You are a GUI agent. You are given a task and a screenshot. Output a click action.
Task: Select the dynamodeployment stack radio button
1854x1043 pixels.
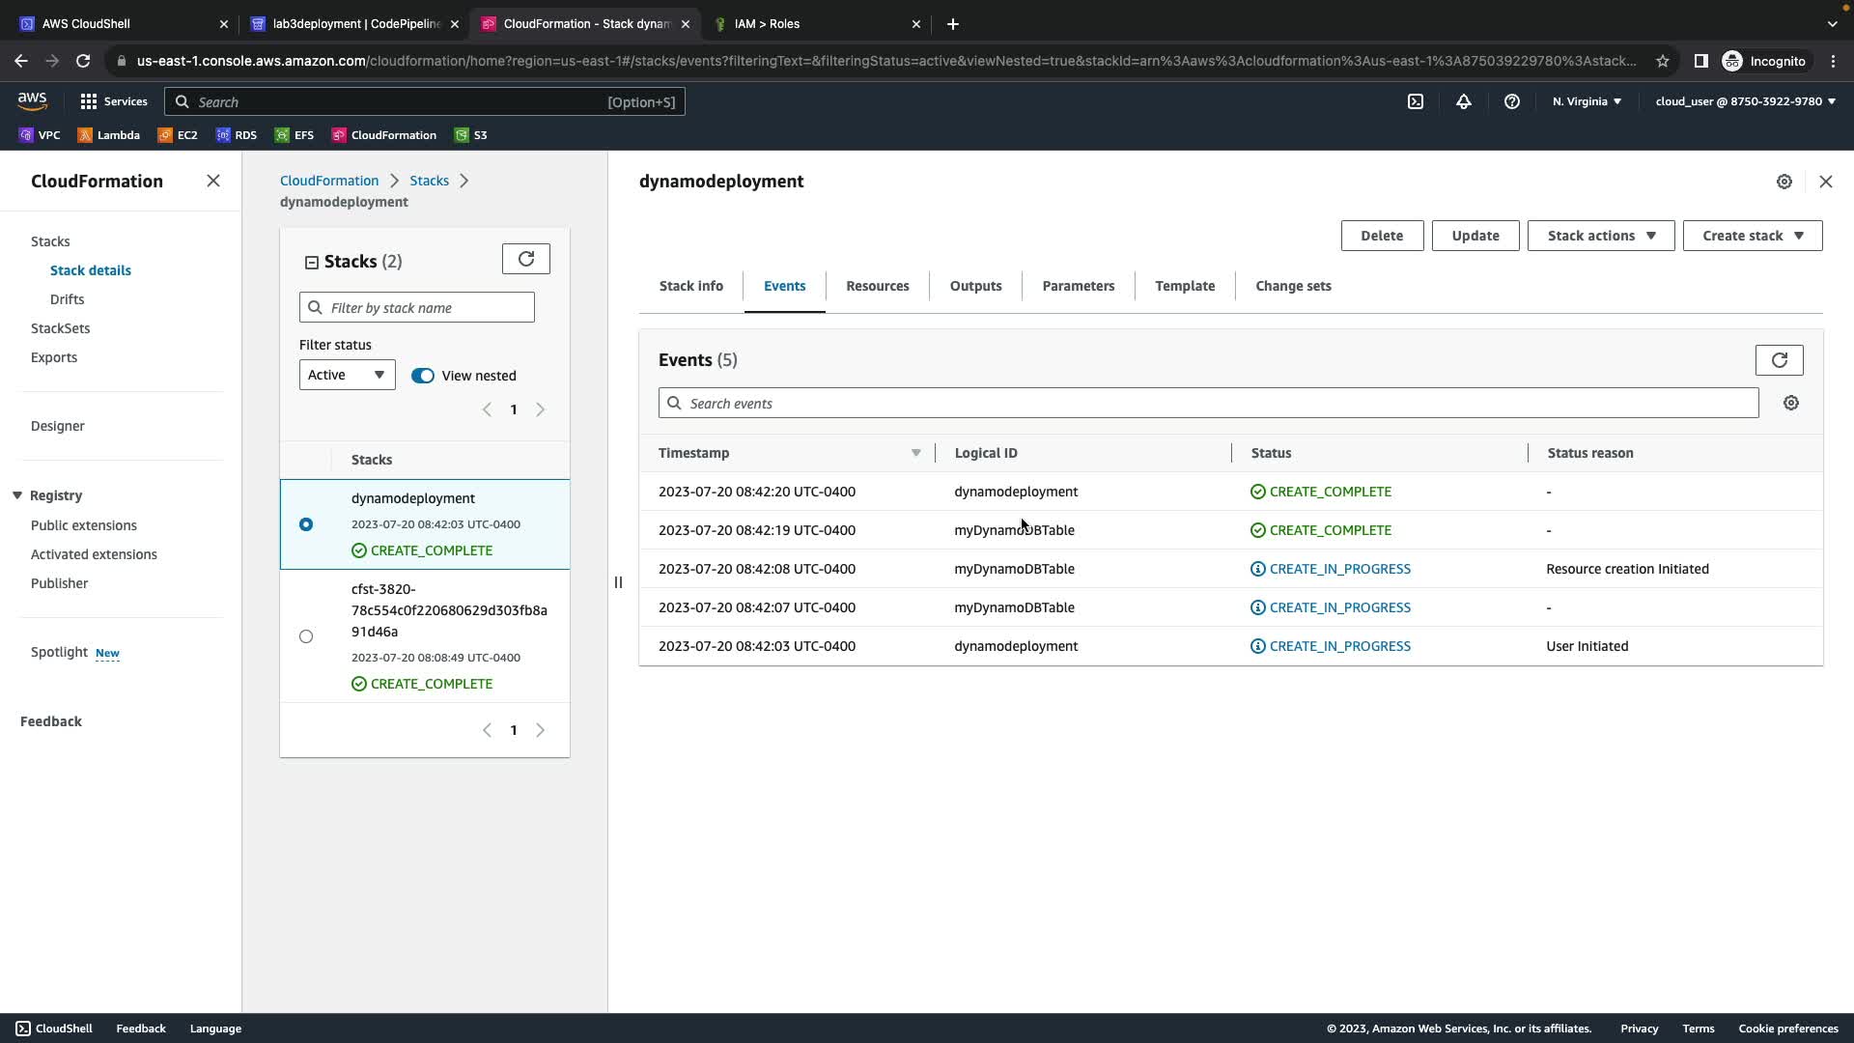pos(306,524)
